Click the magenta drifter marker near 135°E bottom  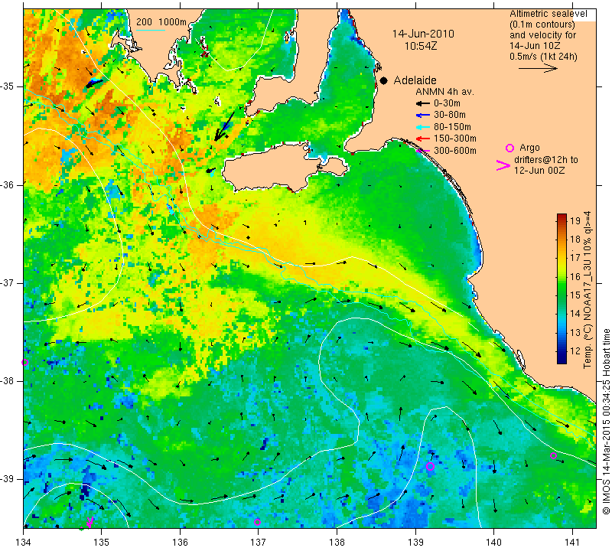click(90, 521)
